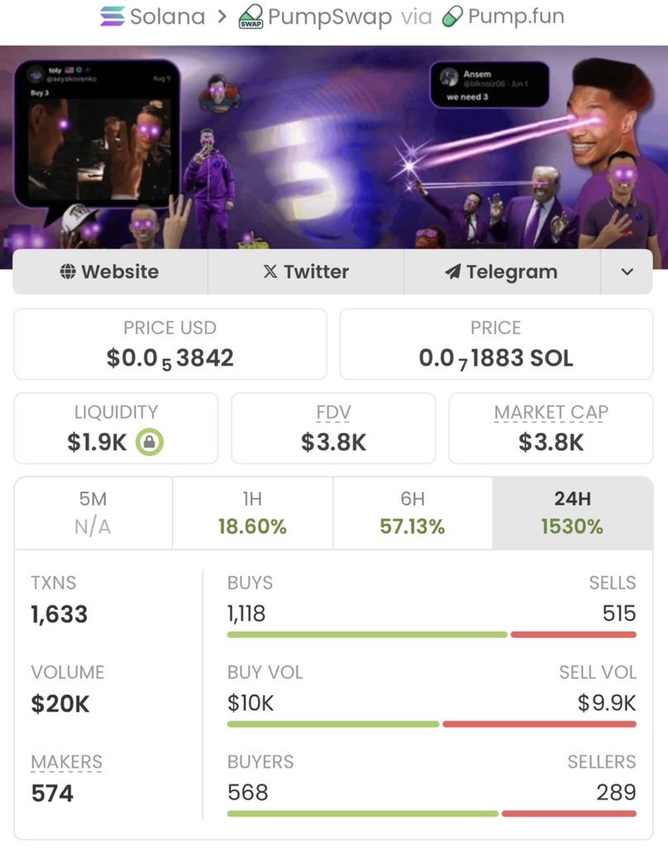Click the Makers label
This screenshot has width=668, height=849.
pyautogui.click(x=66, y=762)
